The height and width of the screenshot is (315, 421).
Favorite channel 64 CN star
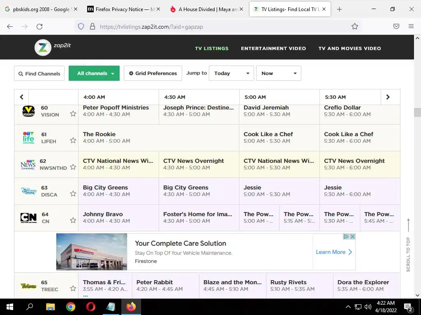(73, 220)
